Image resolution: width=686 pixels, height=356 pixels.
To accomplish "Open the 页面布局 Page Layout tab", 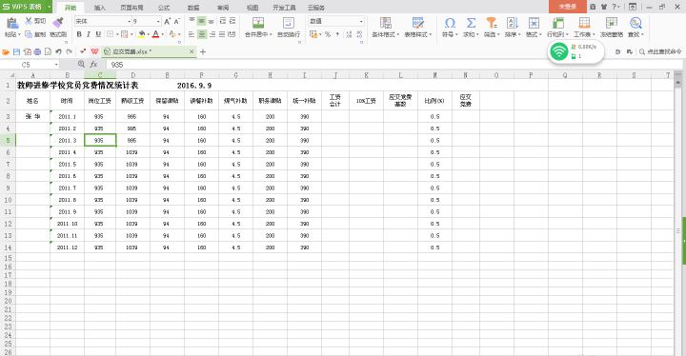I will pos(131,8).
